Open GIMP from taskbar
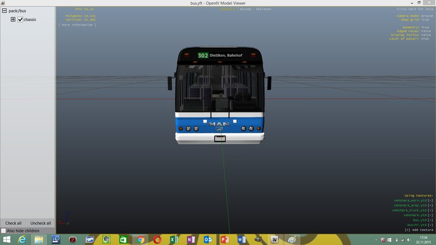436x245 pixels. [x=258, y=240]
